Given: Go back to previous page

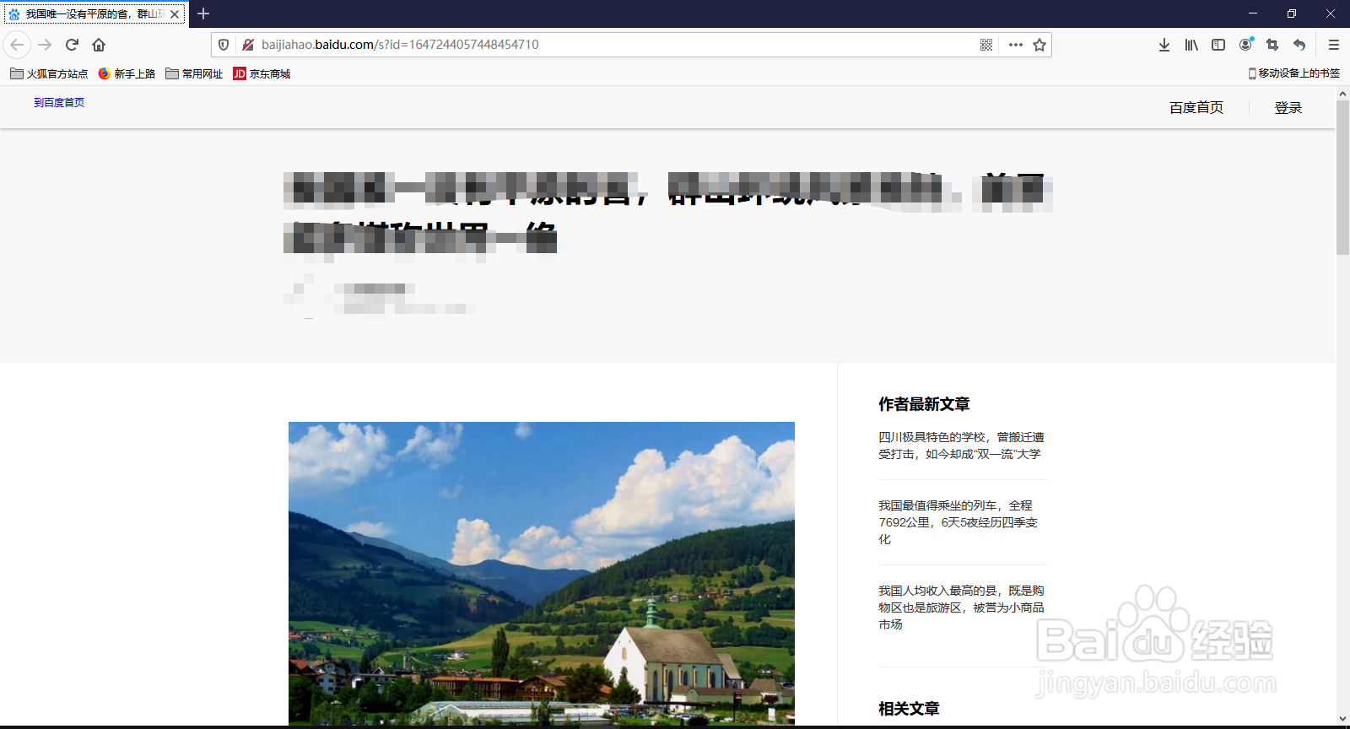Looking at the screenshot, I should click(x=17, y=45).
